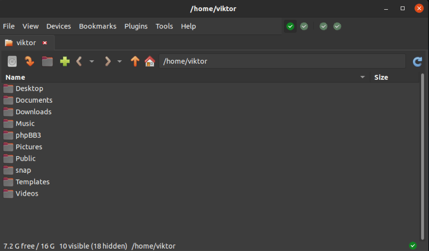
Task: Click the Videos folder icon
Action: click(x=8, y=193)
